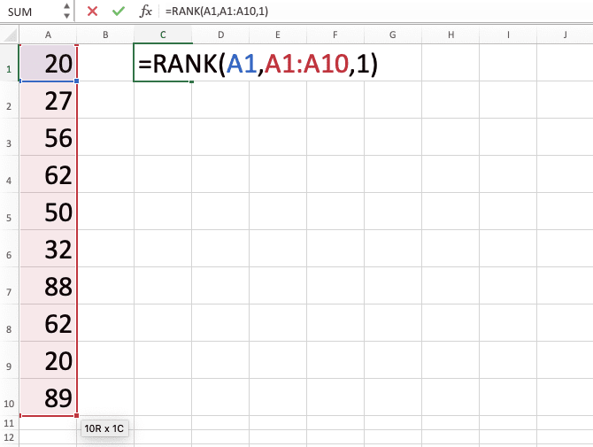Screen dimensions: 593x447
Task: Select column F header
Action: pos(335,35)
